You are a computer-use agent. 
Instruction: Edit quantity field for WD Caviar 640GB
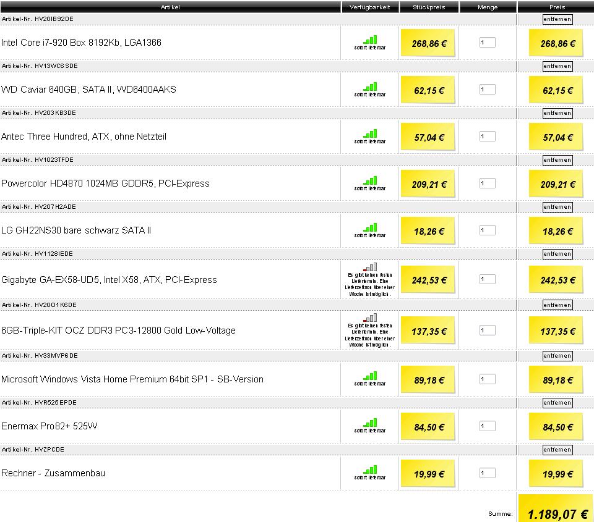pos(487,90)
